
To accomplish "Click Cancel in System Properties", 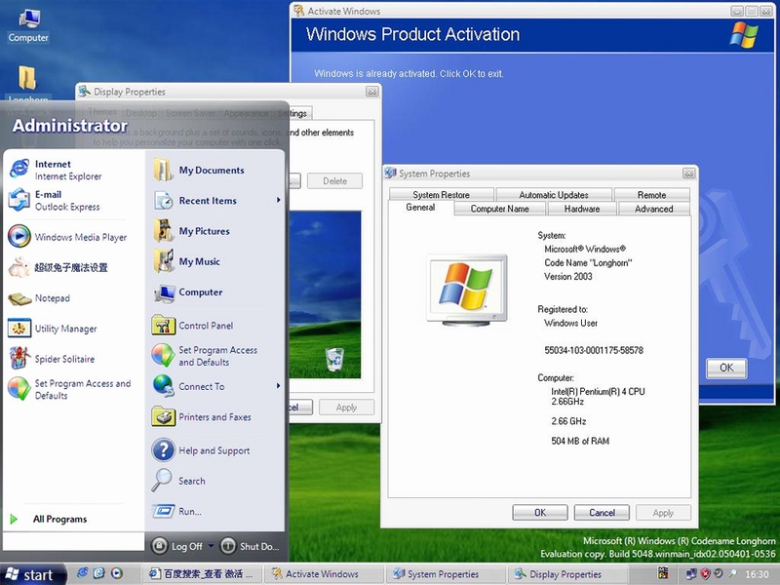I will 602,513.
